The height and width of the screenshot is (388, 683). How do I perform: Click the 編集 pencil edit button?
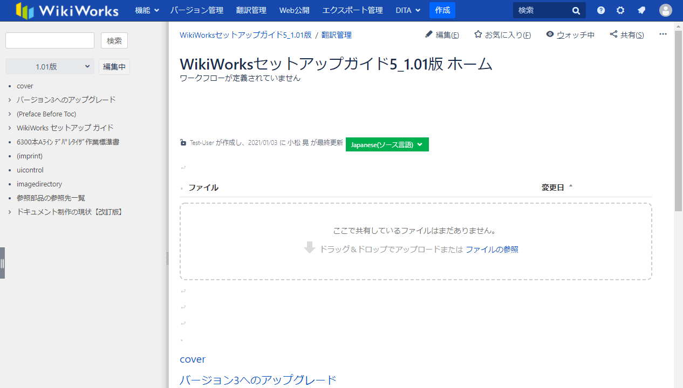tap(442, 35)
